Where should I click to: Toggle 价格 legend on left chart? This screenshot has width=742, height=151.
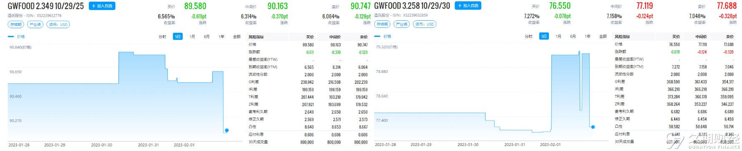pos(17,37)
